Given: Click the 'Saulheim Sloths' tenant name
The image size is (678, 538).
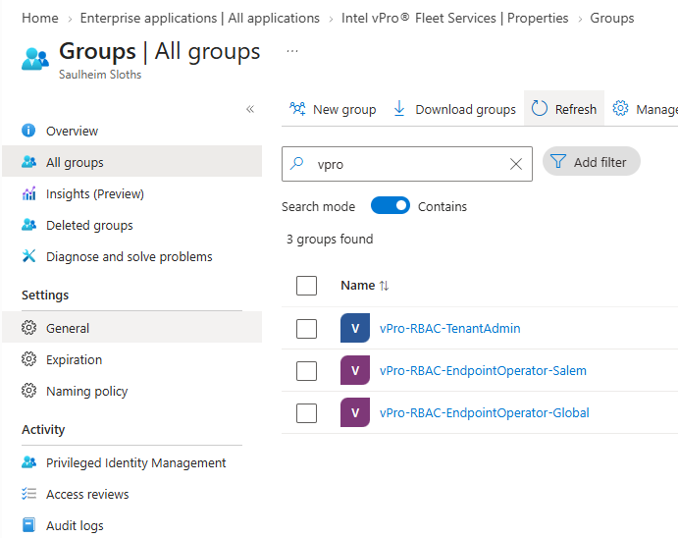Looking at the screenshot, I should click(100, 75).
